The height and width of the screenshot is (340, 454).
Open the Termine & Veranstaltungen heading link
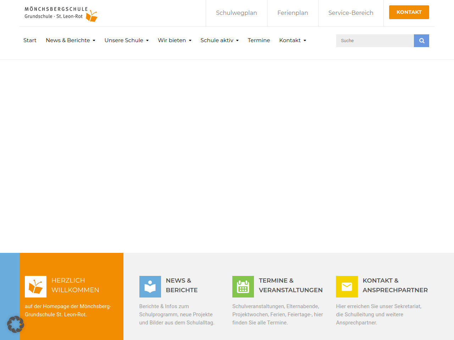point(290,285)
